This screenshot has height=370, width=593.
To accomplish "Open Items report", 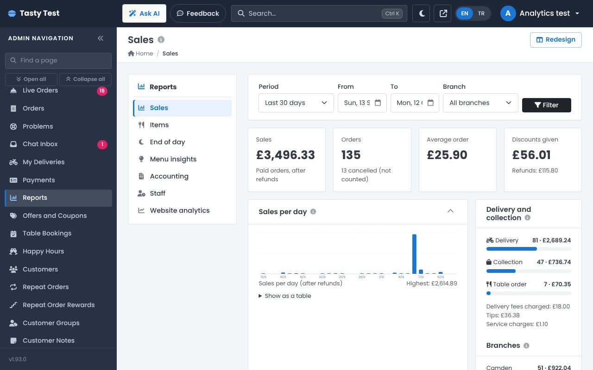I will [x=182, y=125].
